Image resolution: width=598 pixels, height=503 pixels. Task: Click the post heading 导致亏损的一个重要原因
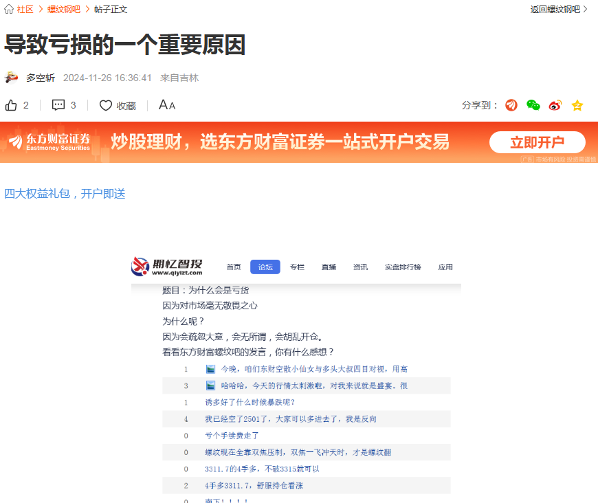tap(124, 45)
